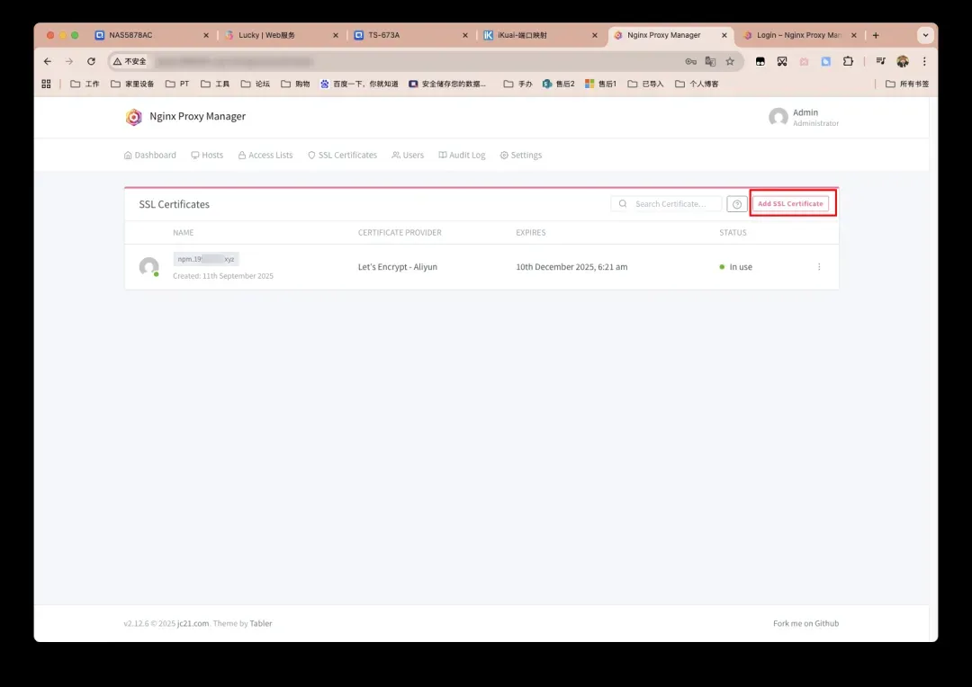Image resolution: width=972 pixels, height=687 pixels.
Task: Follow the Fork me on Github link
Action: (805, 623)
